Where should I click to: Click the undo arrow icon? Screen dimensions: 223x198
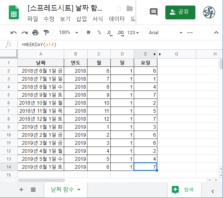(x=13, y=33)
